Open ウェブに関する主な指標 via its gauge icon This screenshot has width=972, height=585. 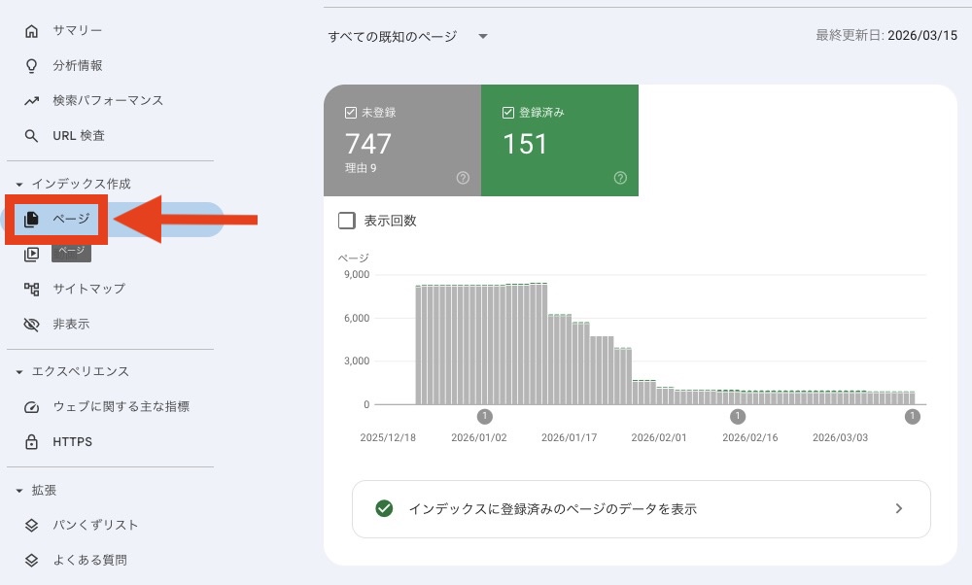(x=31, y=407)
